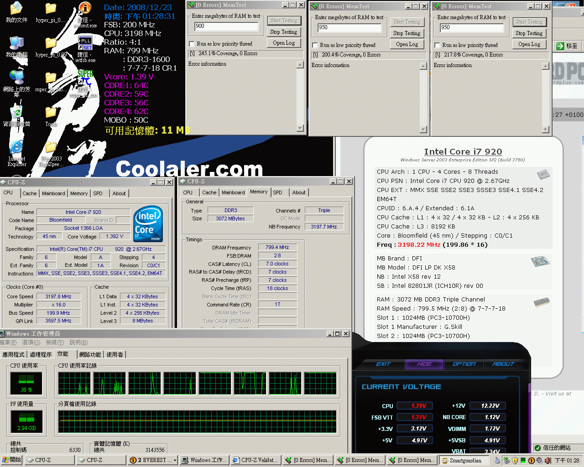This screenshot has height=467, width=584.
Task: Click RAM size field in 217.8% coverage MemTest
Action: point(472,27)
